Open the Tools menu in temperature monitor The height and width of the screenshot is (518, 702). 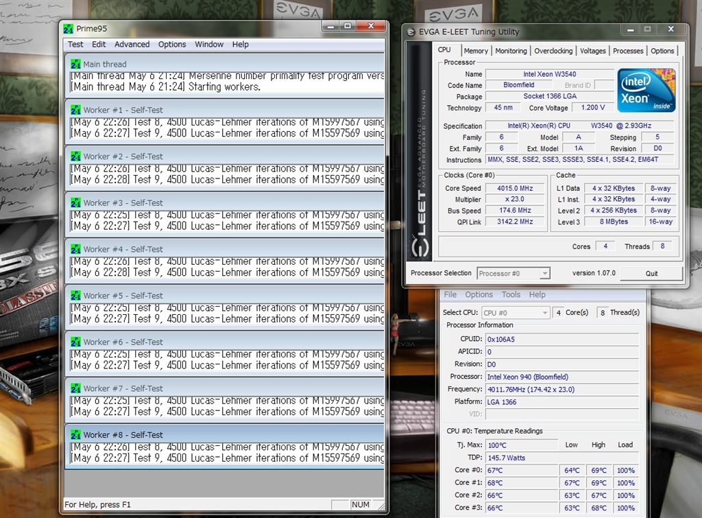click(511, 294)
